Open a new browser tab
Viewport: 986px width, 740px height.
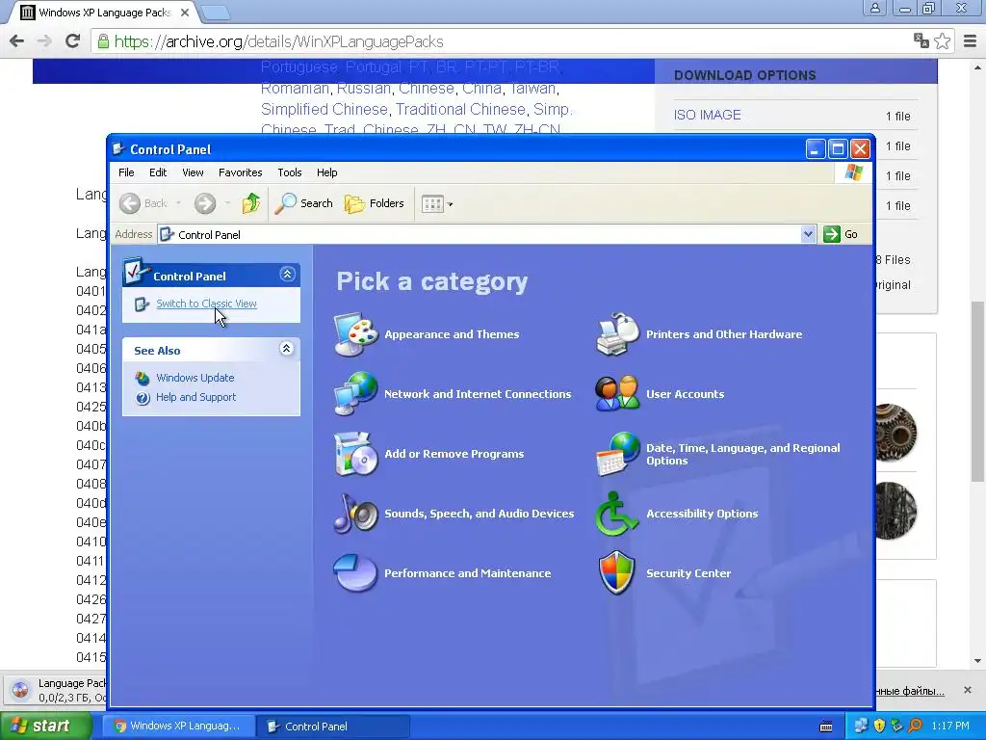tap(217, 13)
